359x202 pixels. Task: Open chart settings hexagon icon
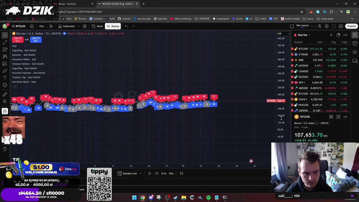click(x=327, y=26)
